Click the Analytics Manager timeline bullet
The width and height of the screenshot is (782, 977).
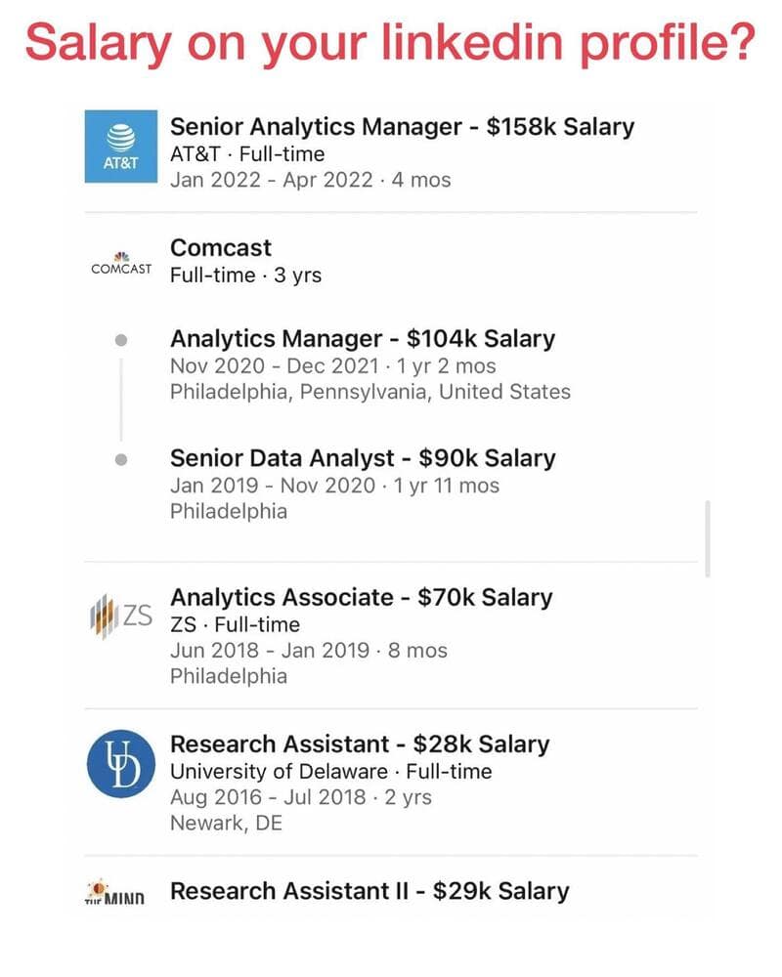coord(121,340)
